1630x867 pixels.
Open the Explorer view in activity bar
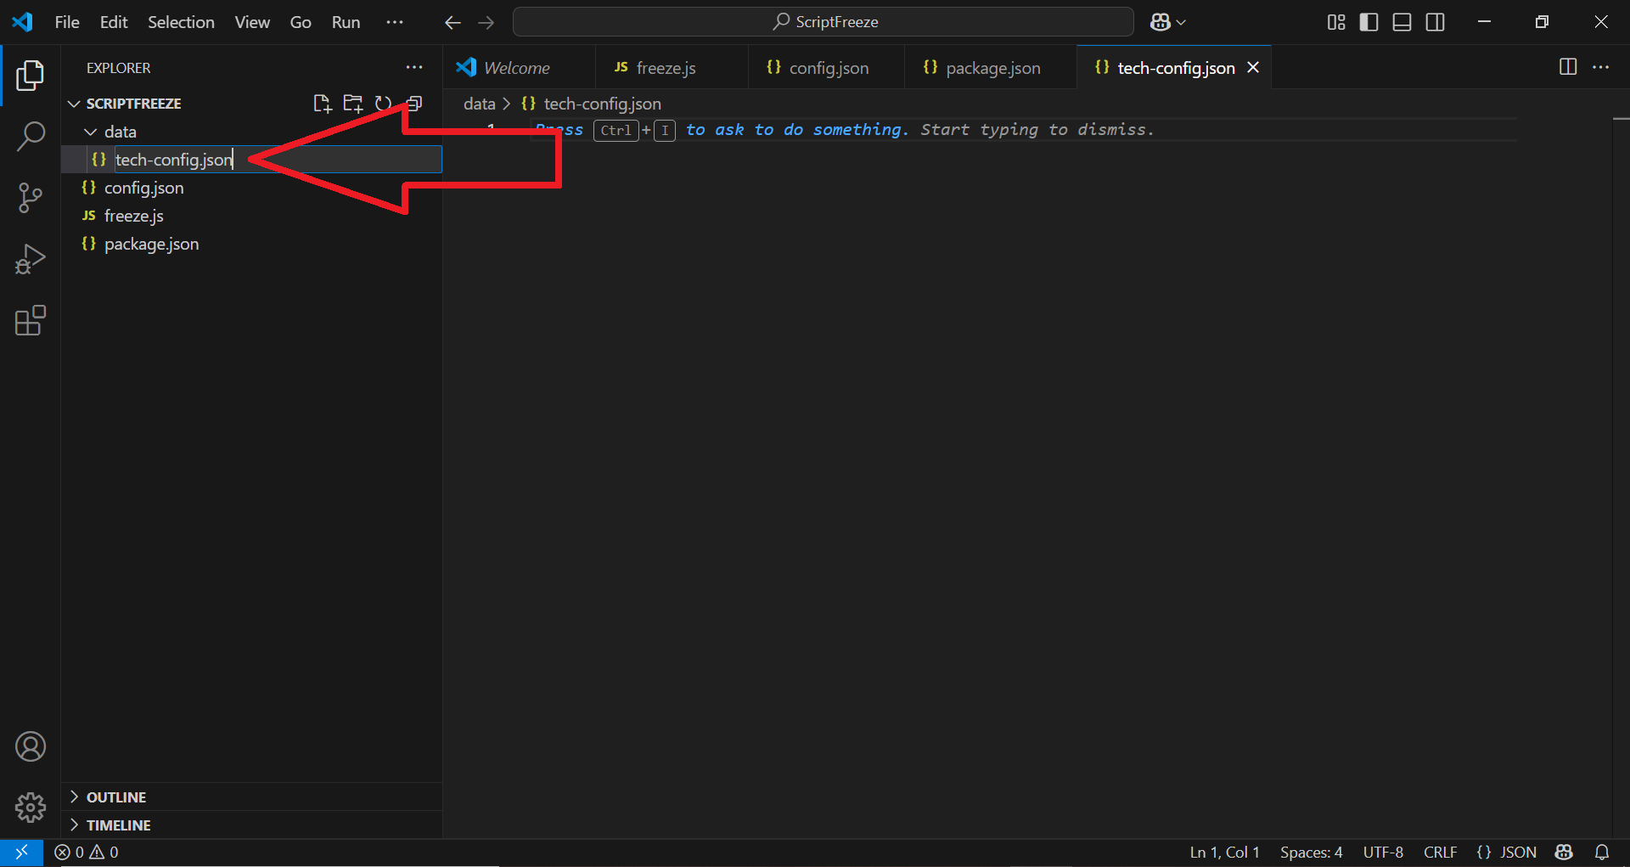[31, 76]
